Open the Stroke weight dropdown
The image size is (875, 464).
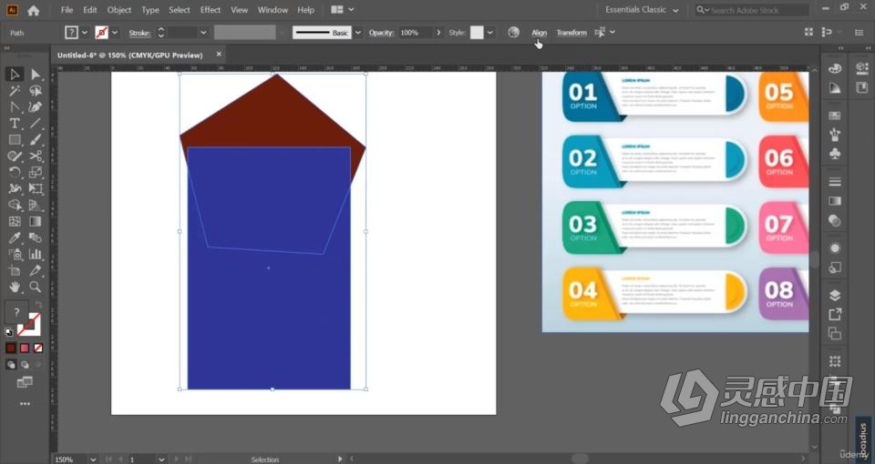(x=203, y=33)
